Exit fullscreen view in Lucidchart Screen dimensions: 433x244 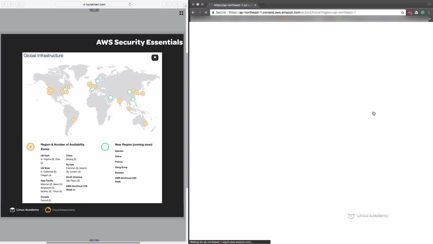pyautogui.click(x=181, y=13)
